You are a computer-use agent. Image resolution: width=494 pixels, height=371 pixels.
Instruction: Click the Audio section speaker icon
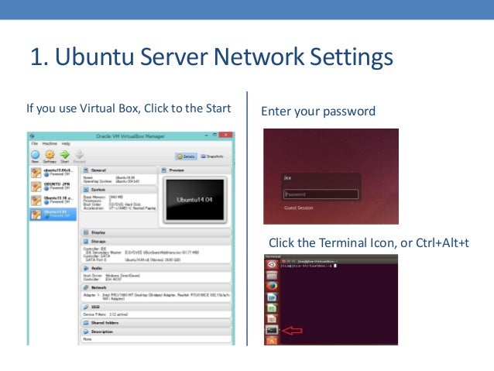click(86, 268)
